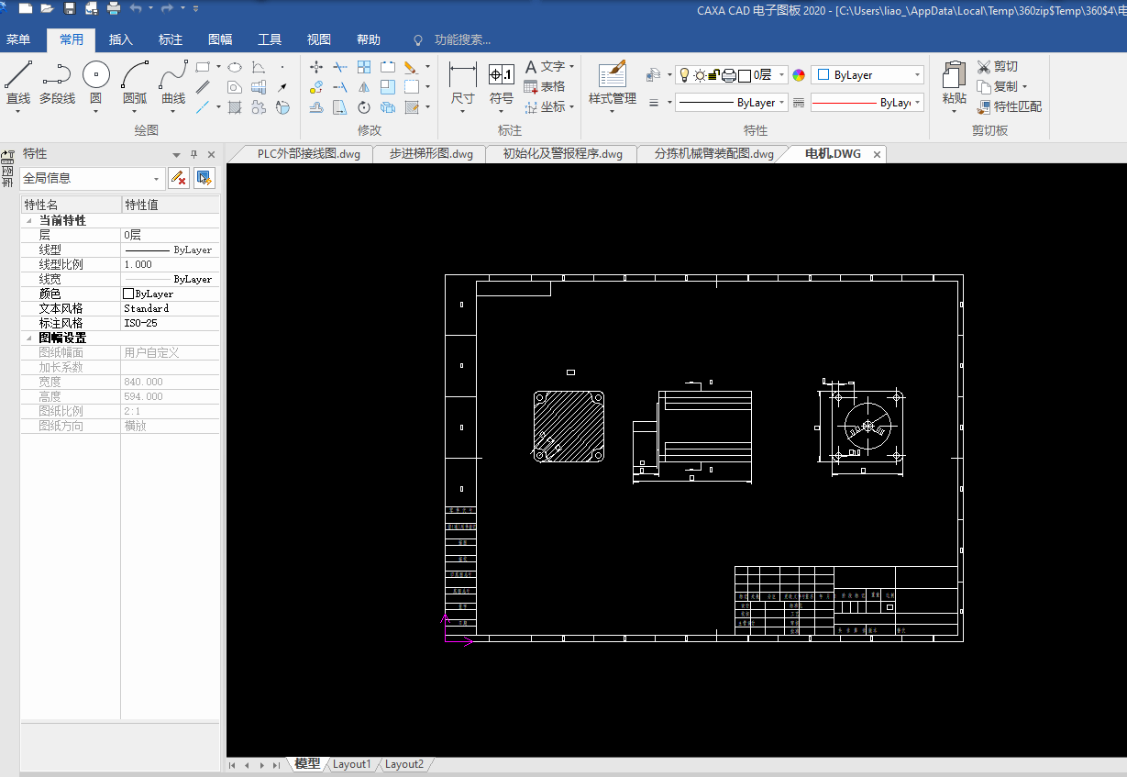Close the 电机.DWG document tab

[877, 154]
